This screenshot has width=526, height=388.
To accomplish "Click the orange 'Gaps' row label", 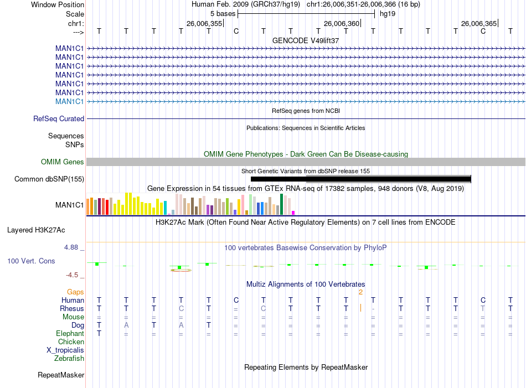I will [75, 292].
